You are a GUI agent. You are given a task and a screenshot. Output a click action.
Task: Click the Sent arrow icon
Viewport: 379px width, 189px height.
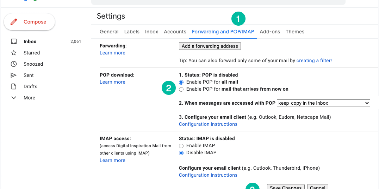[14, 75]
